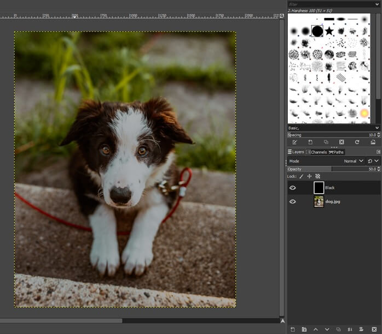Refresh the brushes list

357,142
